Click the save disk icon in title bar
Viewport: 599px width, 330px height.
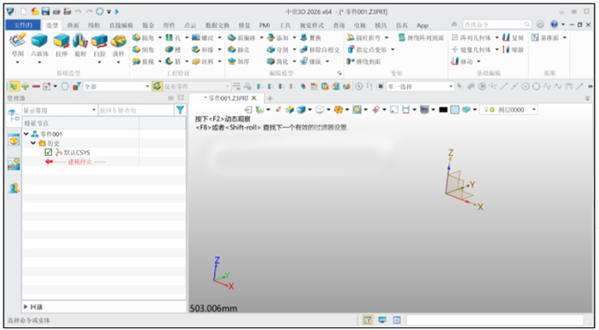pyautogui.click(x=46, y=11)
